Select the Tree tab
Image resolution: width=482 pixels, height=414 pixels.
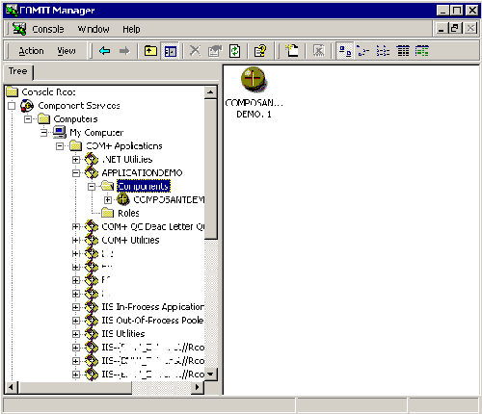pyautogui.click(x=18, y=71)
